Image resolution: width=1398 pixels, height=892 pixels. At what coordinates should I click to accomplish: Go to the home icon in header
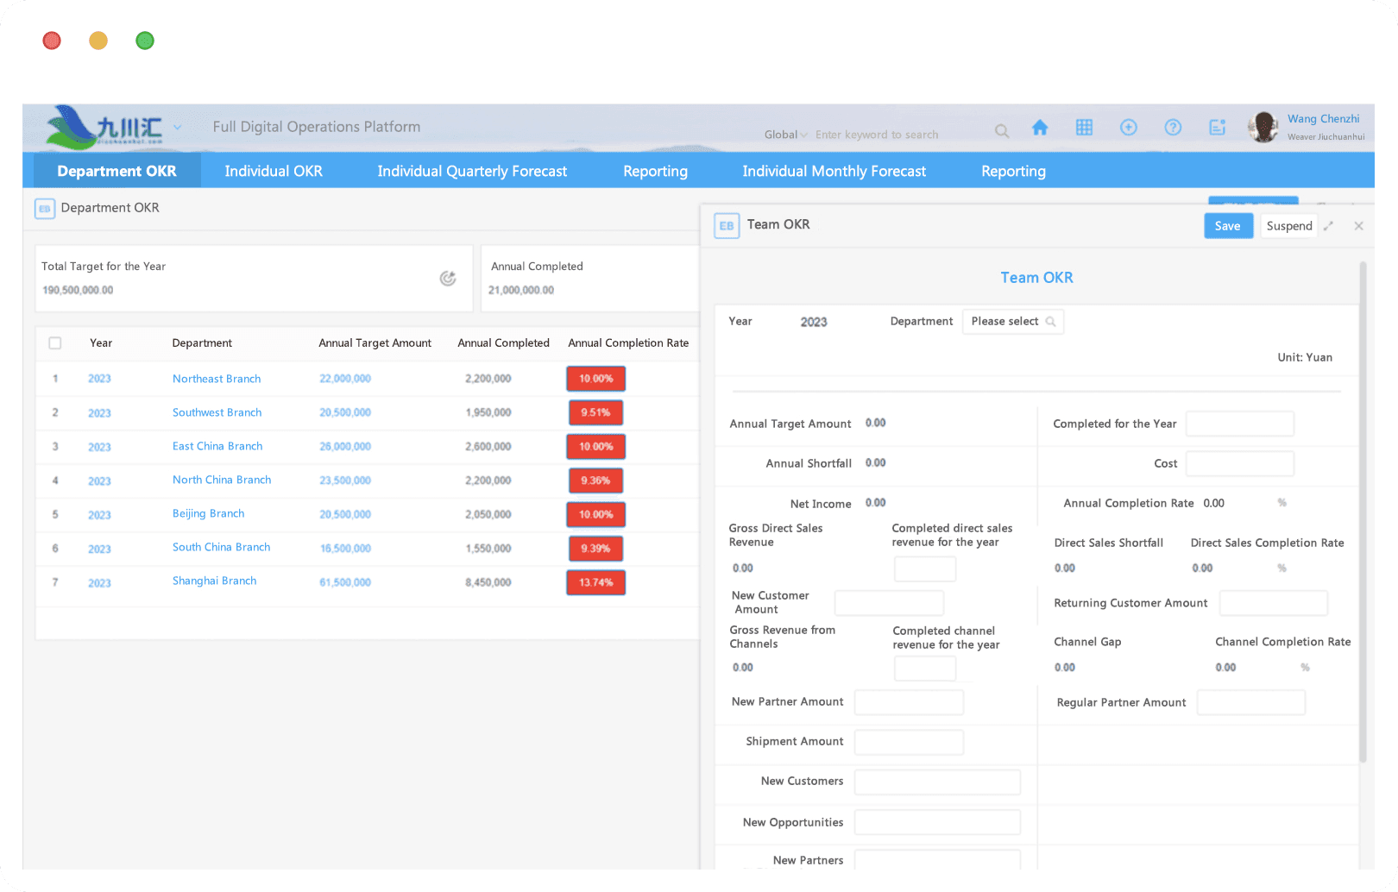click(x=1040, y=128)
